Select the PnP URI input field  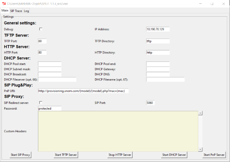click(83, 91)
